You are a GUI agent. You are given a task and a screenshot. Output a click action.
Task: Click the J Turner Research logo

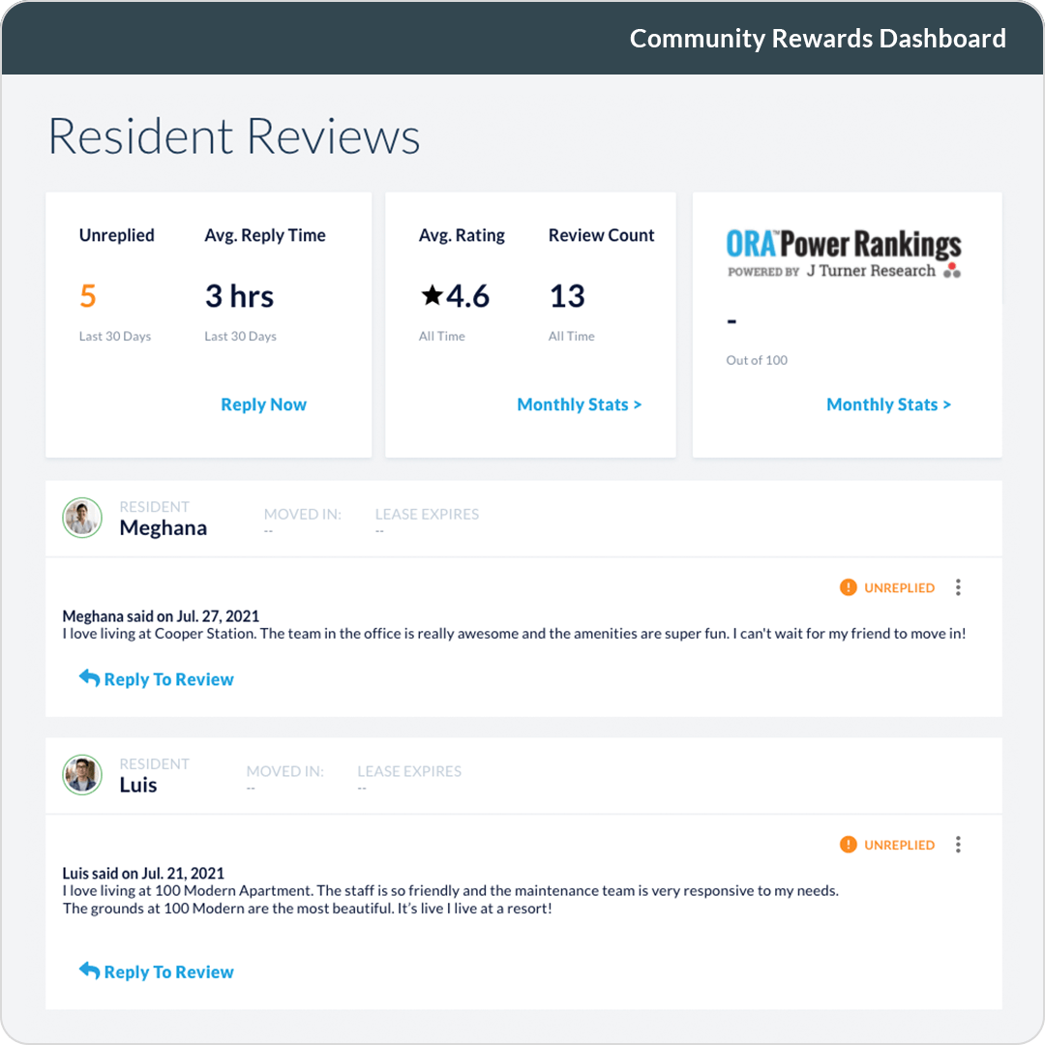pos(873,271)
